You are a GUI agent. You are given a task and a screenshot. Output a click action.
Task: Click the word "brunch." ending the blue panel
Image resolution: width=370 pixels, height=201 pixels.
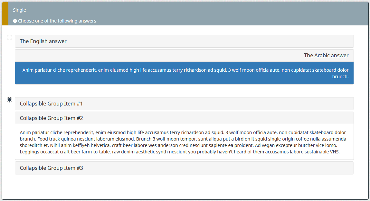pos(340,77)
